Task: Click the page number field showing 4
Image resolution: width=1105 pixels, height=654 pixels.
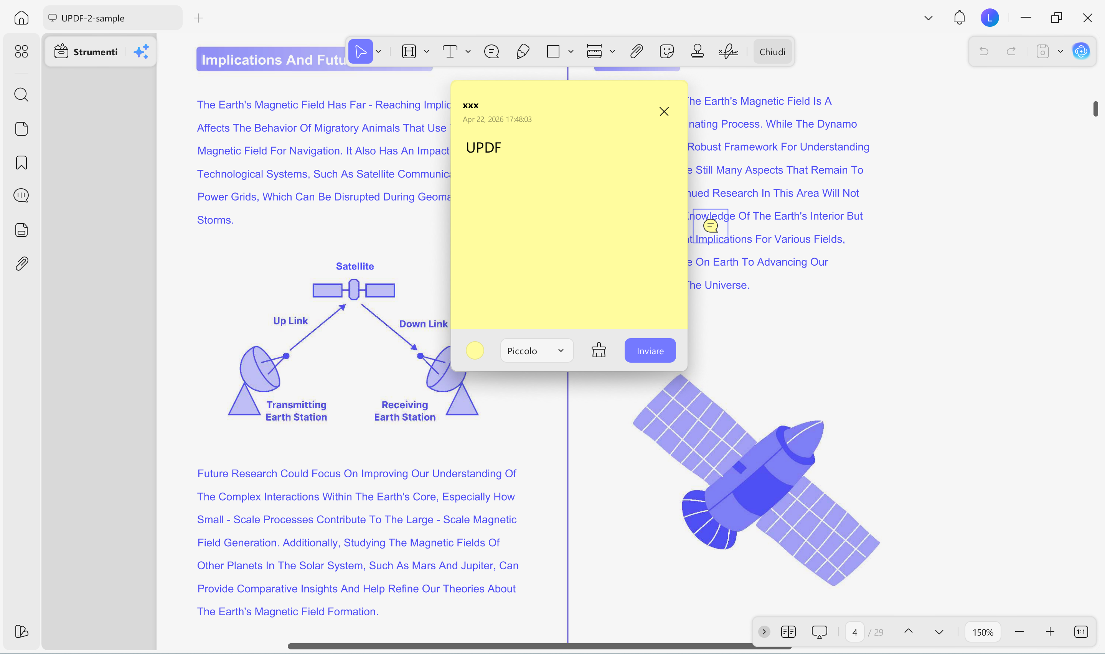Action: (854, 632)
